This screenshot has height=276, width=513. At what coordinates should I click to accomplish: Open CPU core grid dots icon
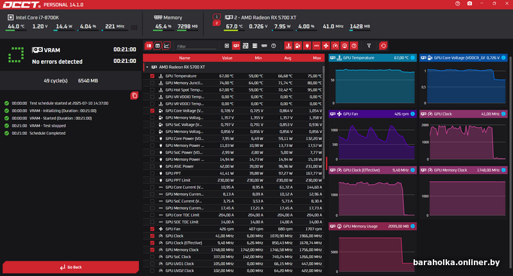(x=134, y=28)
